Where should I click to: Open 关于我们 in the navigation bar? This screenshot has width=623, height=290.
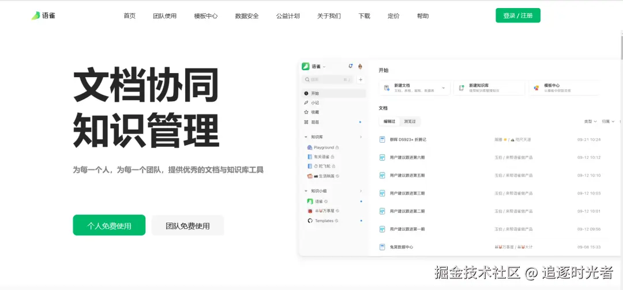(329, 16)
